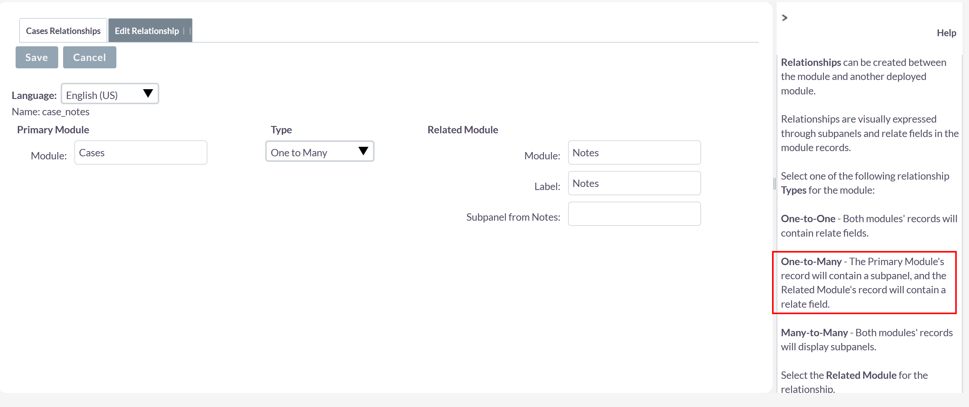Grab the splitter handle beside the Help panel
969x407 pixels.
(x=774, y=184)
